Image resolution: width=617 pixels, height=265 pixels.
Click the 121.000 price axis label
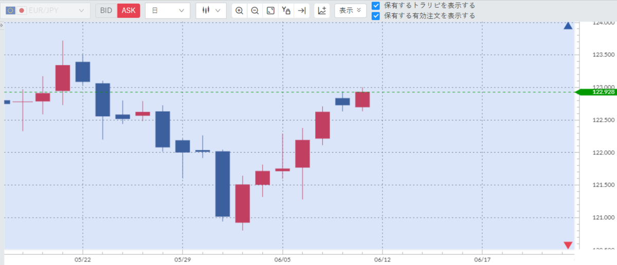[604, 218]
